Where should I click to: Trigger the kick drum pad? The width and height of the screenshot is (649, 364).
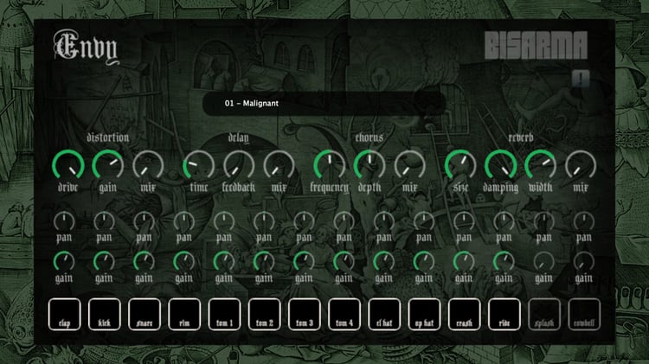coord(105,315)
